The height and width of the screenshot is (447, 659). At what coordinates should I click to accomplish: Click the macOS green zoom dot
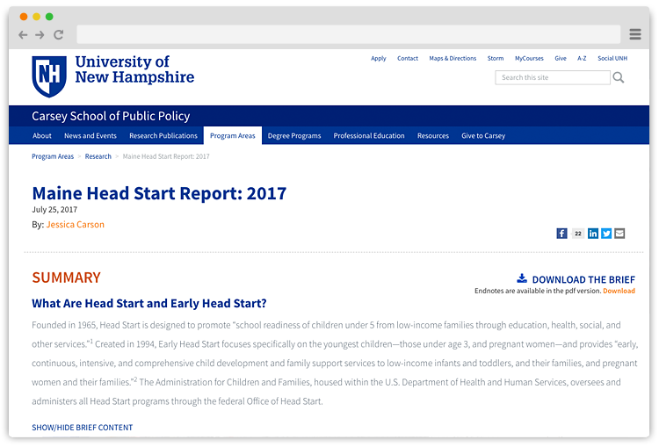click(x=49, y=17)
